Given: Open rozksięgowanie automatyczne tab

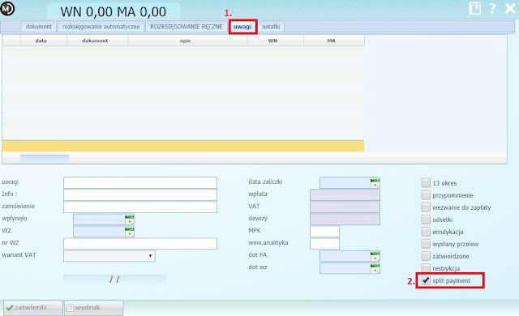Looking at the screenshot, I should pyautogui.click(x=101, y=27).
